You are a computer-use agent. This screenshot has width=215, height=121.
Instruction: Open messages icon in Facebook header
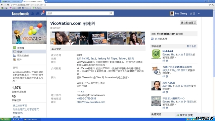pyautogui.click(x=37, y=13)
